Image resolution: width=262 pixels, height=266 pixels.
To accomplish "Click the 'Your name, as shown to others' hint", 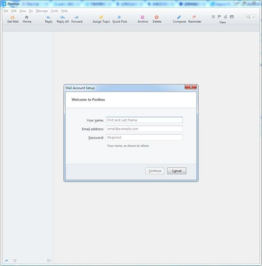I will click(x=128, y=146).
